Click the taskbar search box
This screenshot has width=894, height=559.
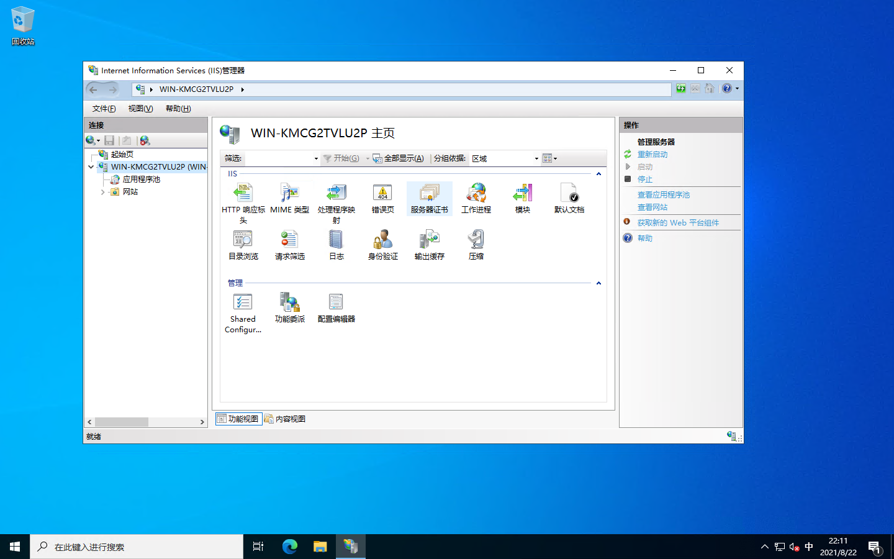coord(137,547)
